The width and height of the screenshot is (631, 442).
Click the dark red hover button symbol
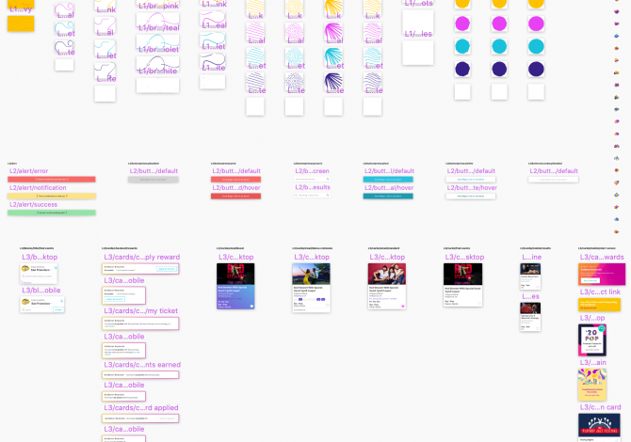(x=235, y=197)
